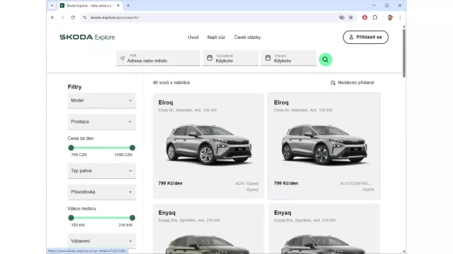Click the Vyzvednutí Kdykoliv date field

click(x=230, y=58)
